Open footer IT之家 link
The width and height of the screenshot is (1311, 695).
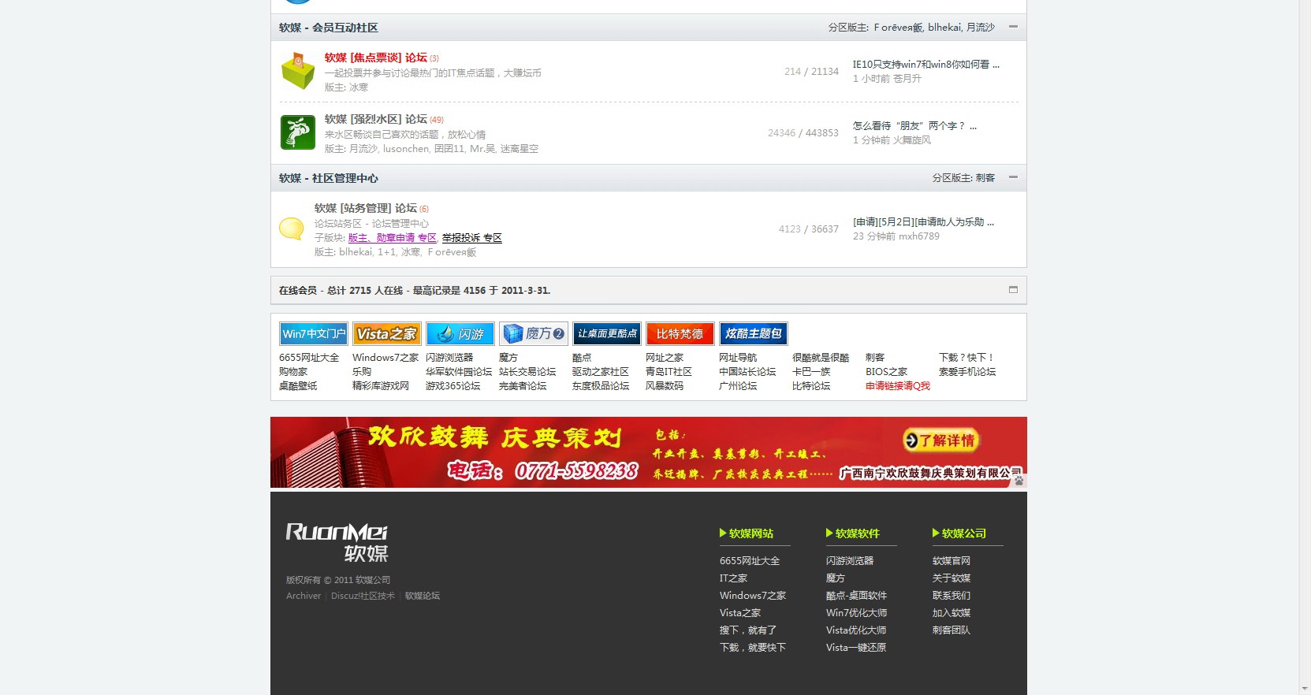click(733, 578)
